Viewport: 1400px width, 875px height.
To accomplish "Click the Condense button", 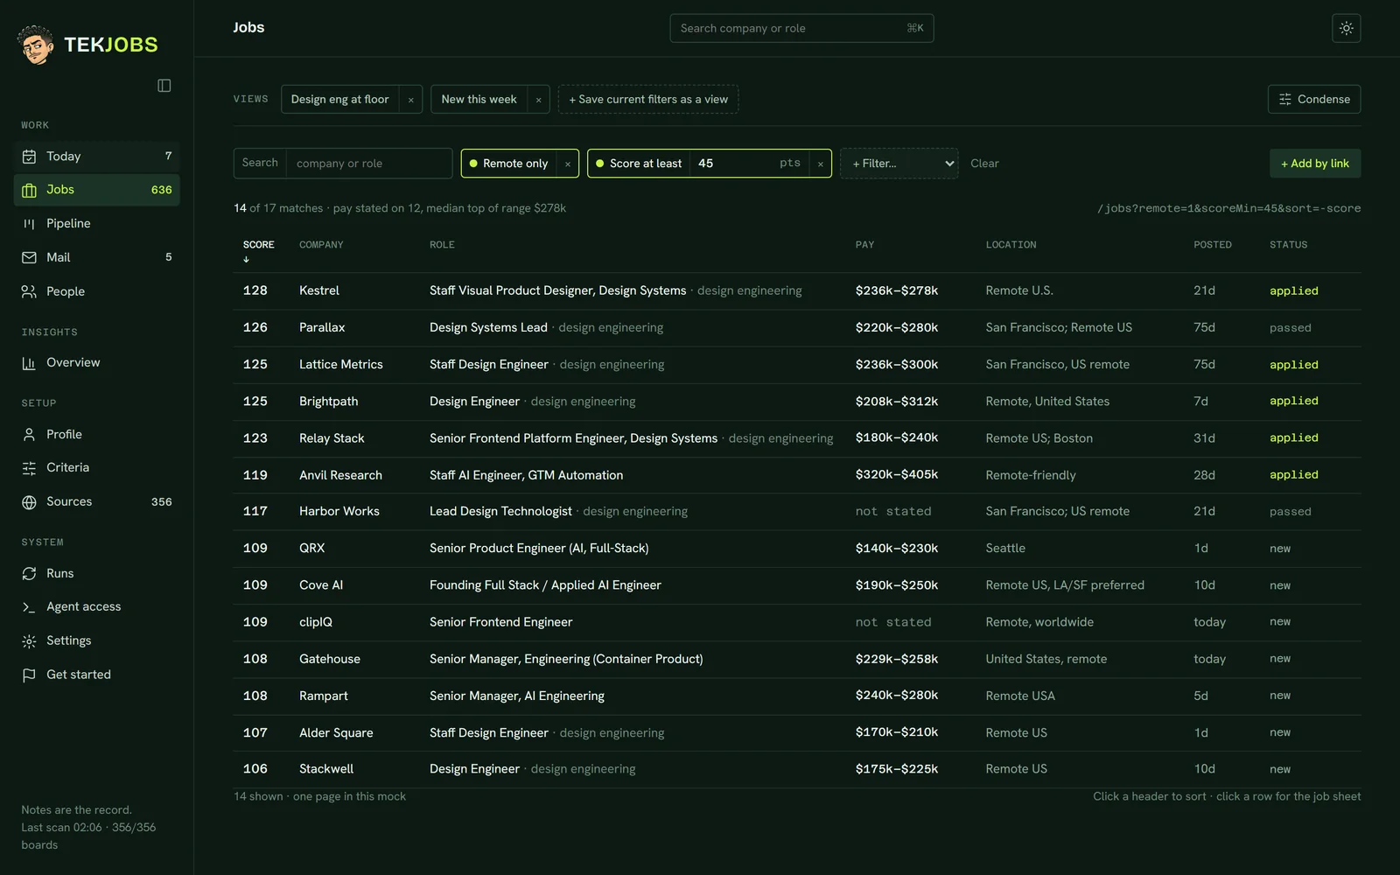I will pos(1314,100).
